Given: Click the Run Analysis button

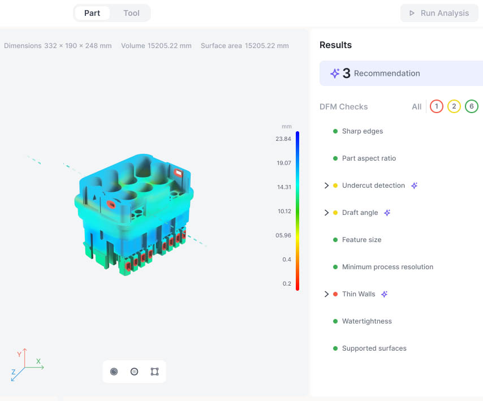Looking at the screenshot, I should tap(439, 13).
